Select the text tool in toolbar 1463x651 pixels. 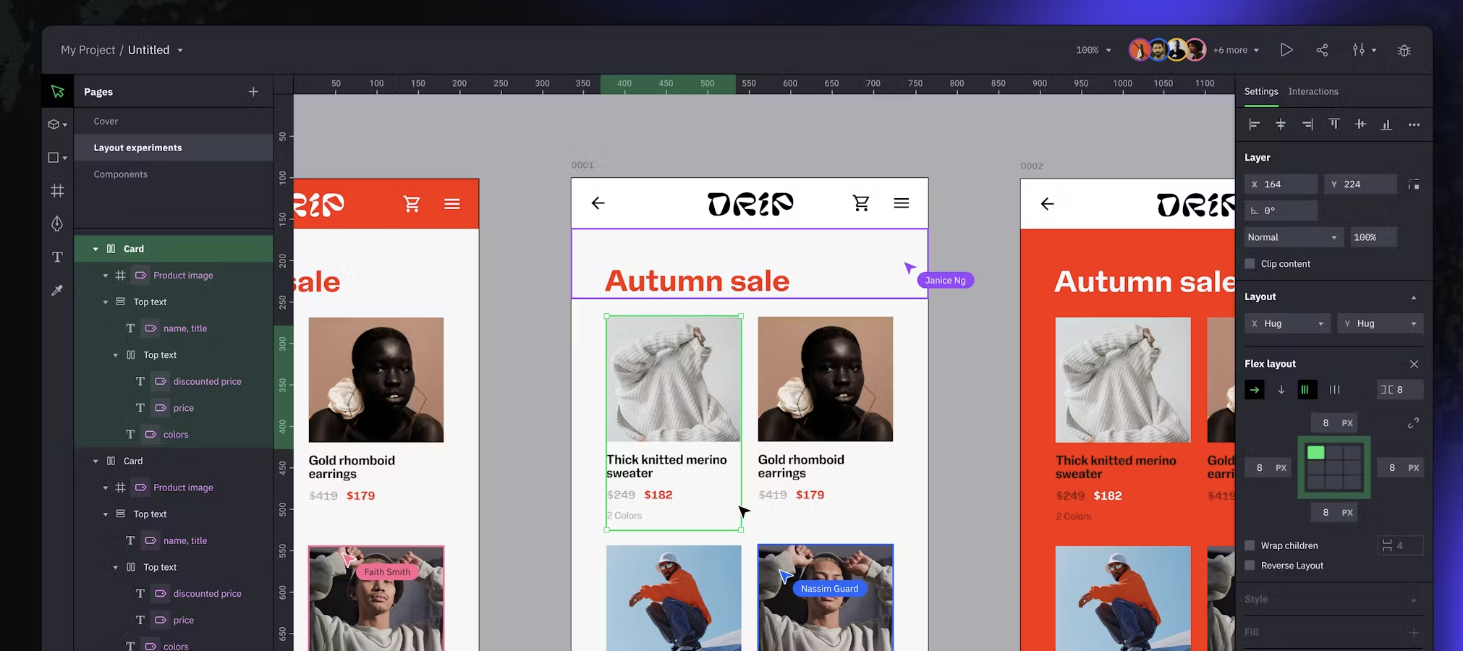pos(57,257)
